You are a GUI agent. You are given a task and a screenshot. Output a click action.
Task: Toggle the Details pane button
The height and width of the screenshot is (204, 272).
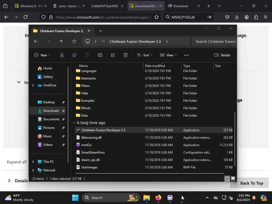tap(222, 55)
